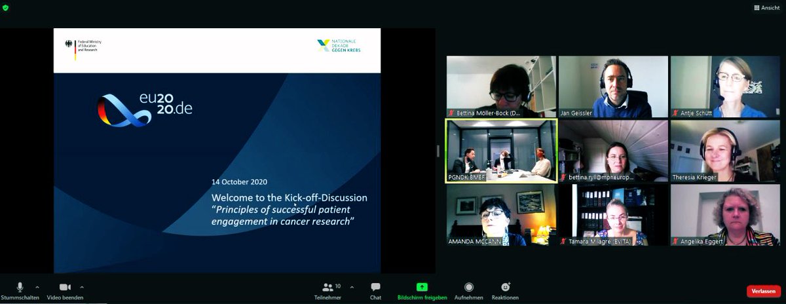Expand video options arrow beside Video beenden
Image resolution: width=786 pixels, height=304 pixels.
pyautogui.click(x=81, y=287)
